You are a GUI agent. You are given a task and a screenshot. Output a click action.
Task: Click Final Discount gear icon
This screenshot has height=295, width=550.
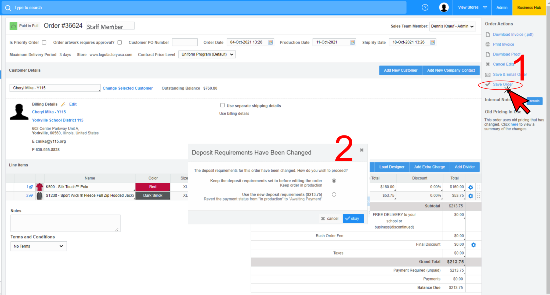(473, 245)
